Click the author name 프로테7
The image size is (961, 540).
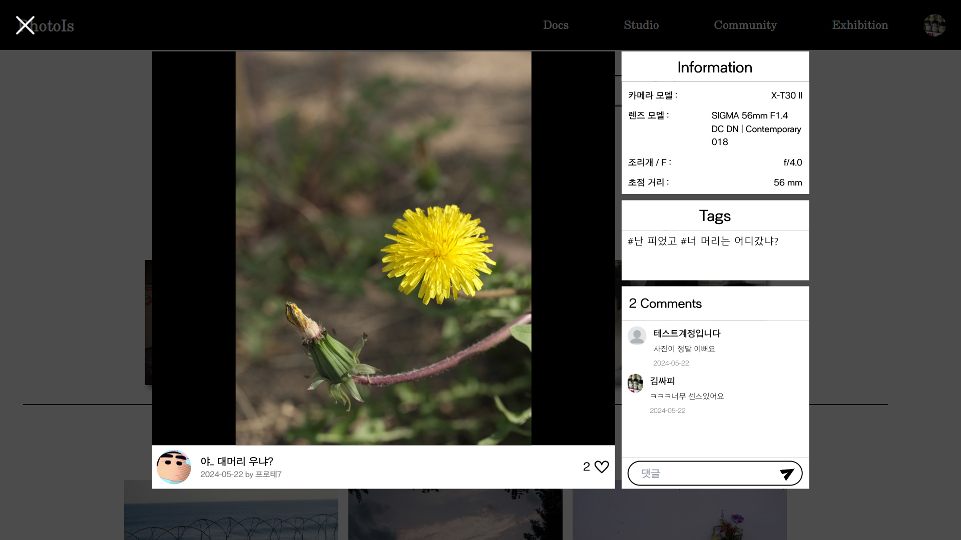pos(268,474)
